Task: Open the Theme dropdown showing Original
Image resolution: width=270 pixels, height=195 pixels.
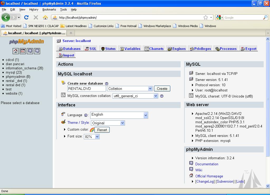Action: (x=108, y=123)
